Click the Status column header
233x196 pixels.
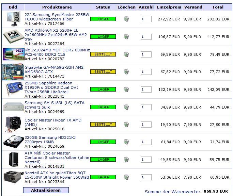[103, 7]
